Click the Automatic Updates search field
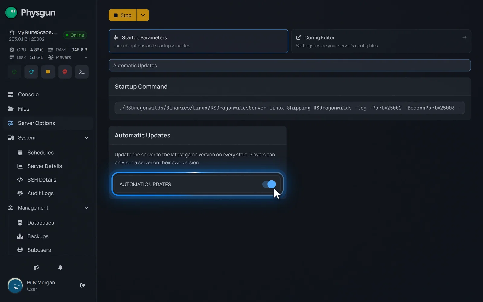Screen dimensions: 483x302 289,66
